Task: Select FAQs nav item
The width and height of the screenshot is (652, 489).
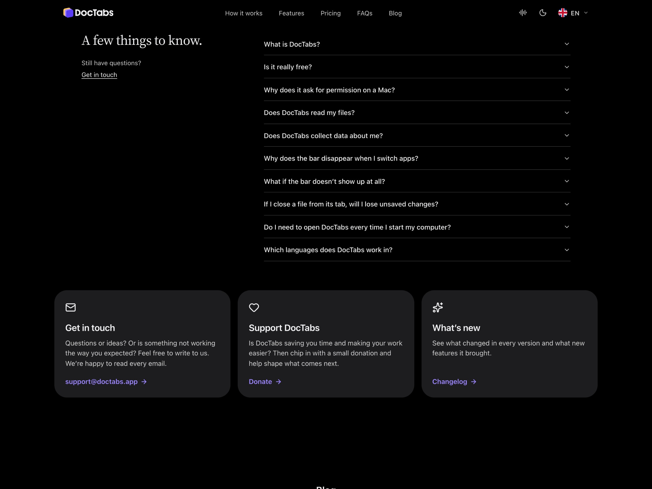Action: click(365, 13)
